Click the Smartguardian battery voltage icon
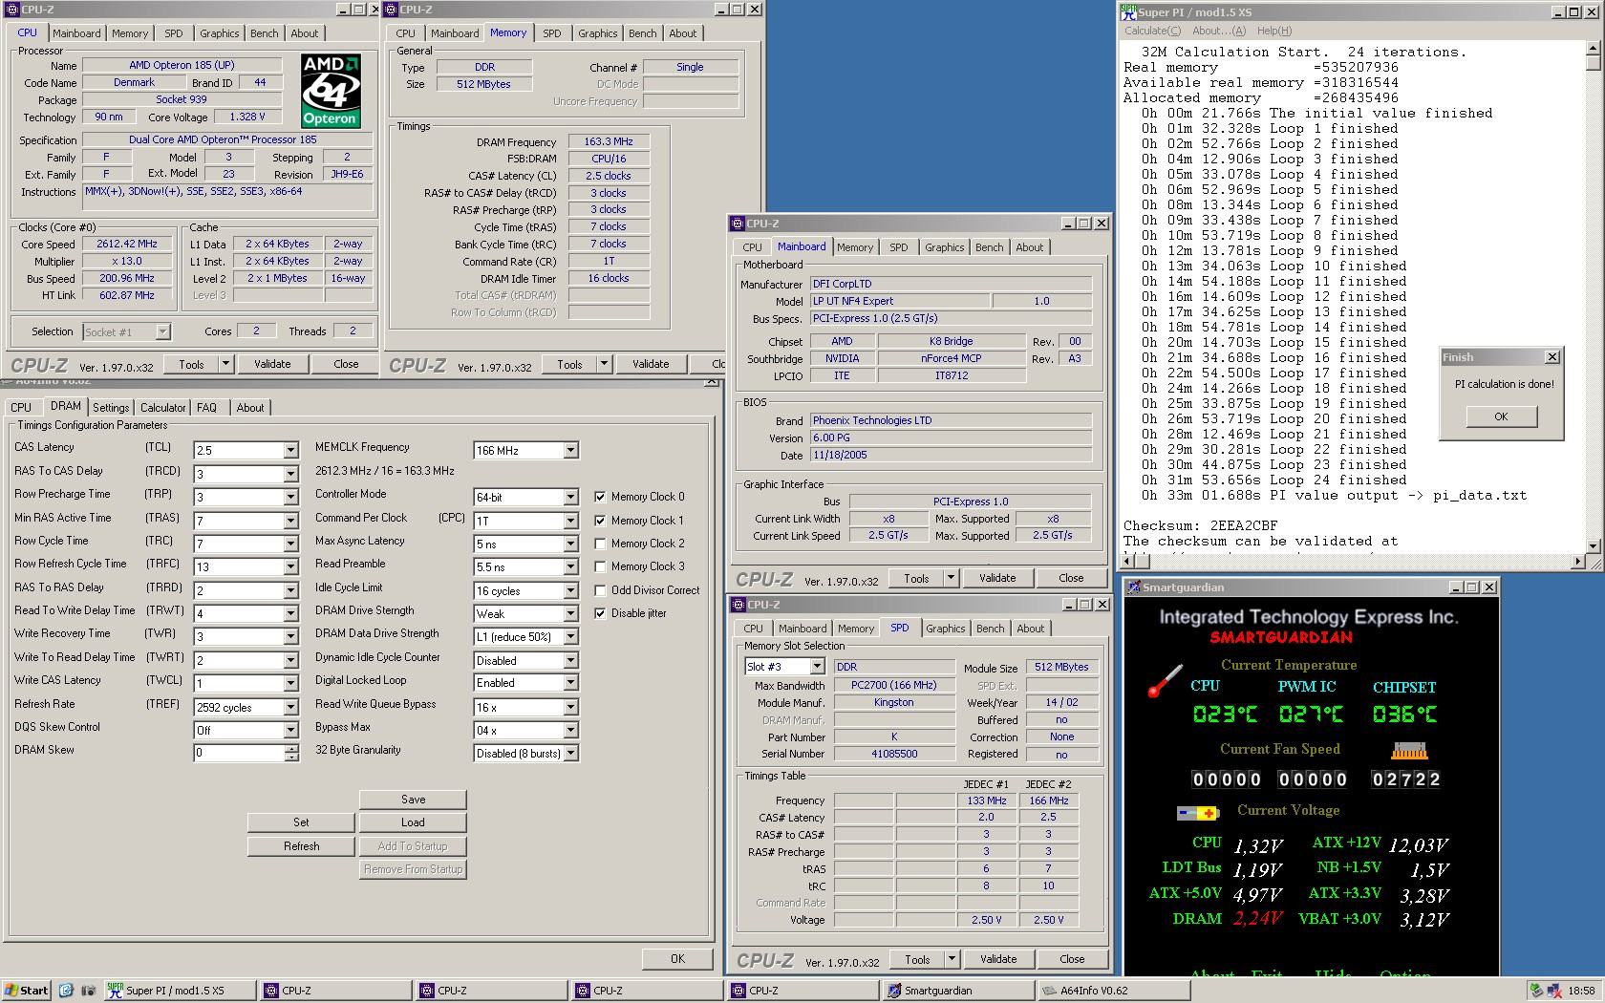The width and height of the screenshot is (1605, 1003). [x=1197, y=813]
